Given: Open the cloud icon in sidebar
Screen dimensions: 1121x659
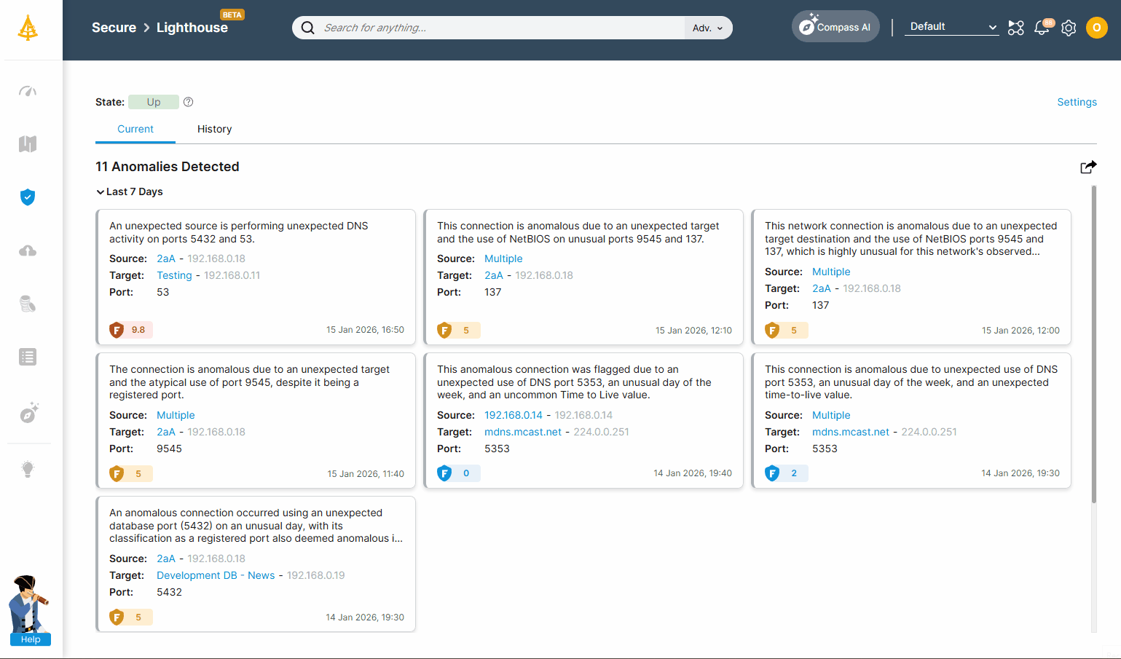Looking at the screenshot, I should click(28, 251).
